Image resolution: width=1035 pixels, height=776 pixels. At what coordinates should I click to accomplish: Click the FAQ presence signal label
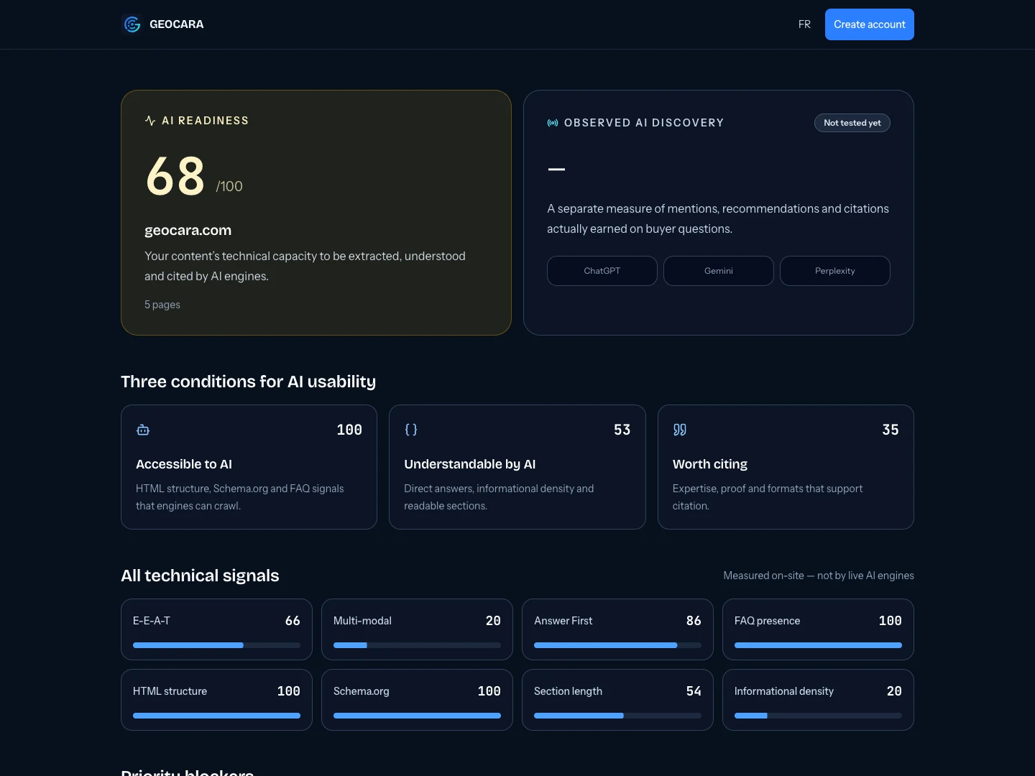pos(767,621)
